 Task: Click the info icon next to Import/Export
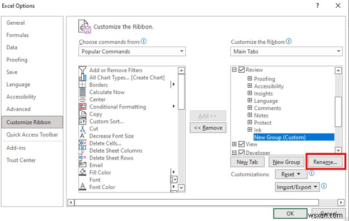pos(324,186)
